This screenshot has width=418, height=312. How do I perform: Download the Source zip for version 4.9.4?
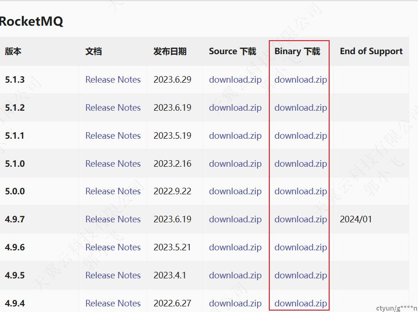click(235, 303)
